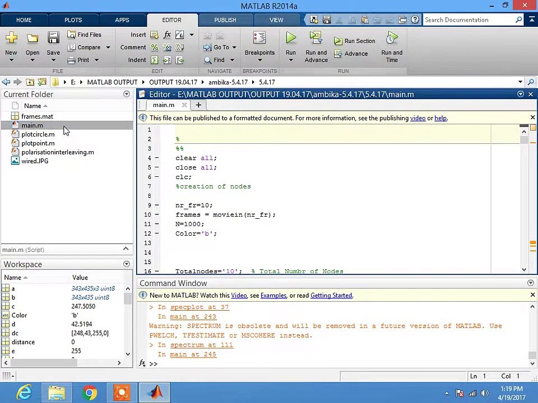
Task: Collapse main.m script details panel
Action: [x=126, y=249]
